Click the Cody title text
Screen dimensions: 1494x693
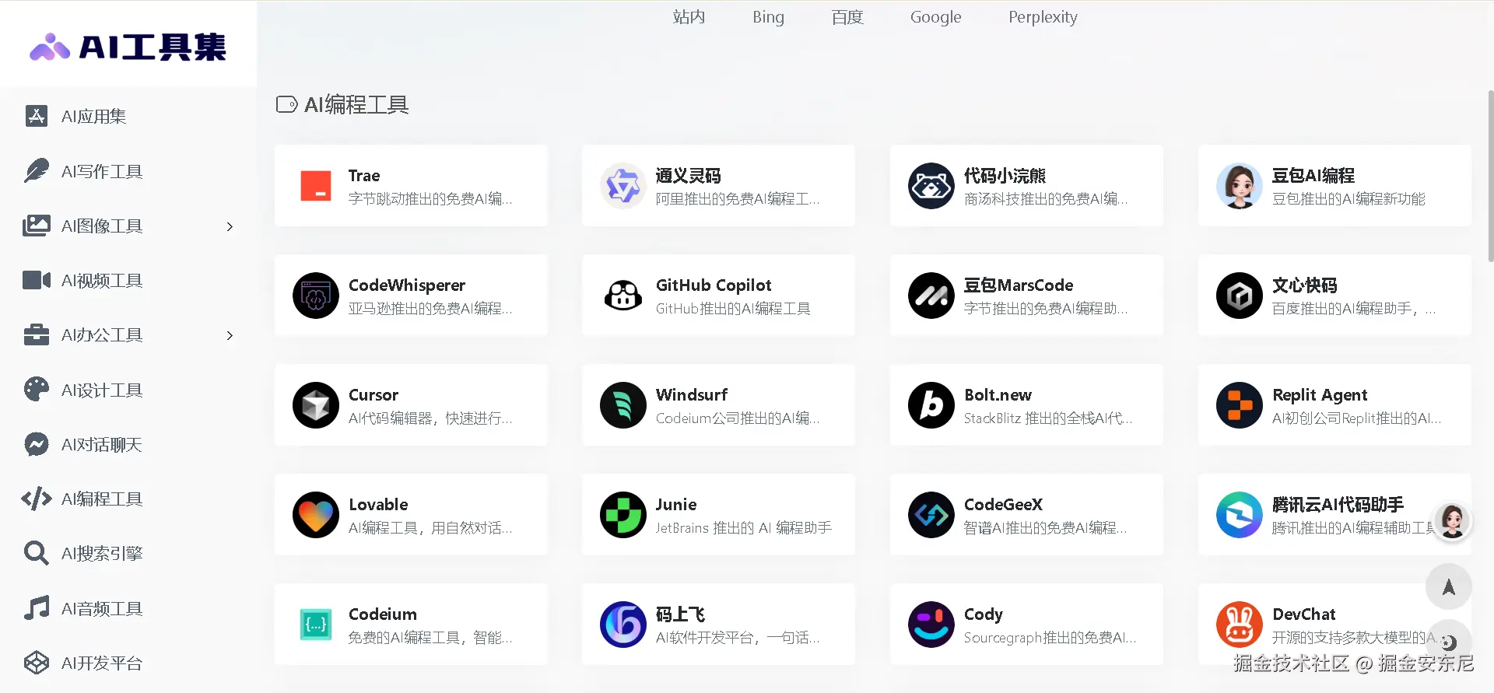(984, 614)
